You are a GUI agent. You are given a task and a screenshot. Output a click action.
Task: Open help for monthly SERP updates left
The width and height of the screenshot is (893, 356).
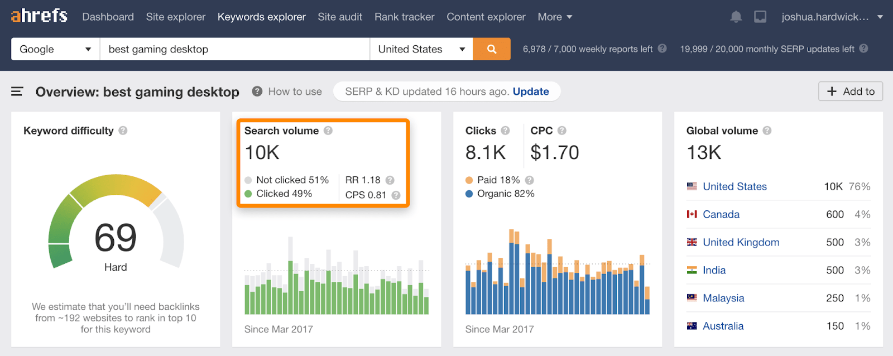point(864,49)
